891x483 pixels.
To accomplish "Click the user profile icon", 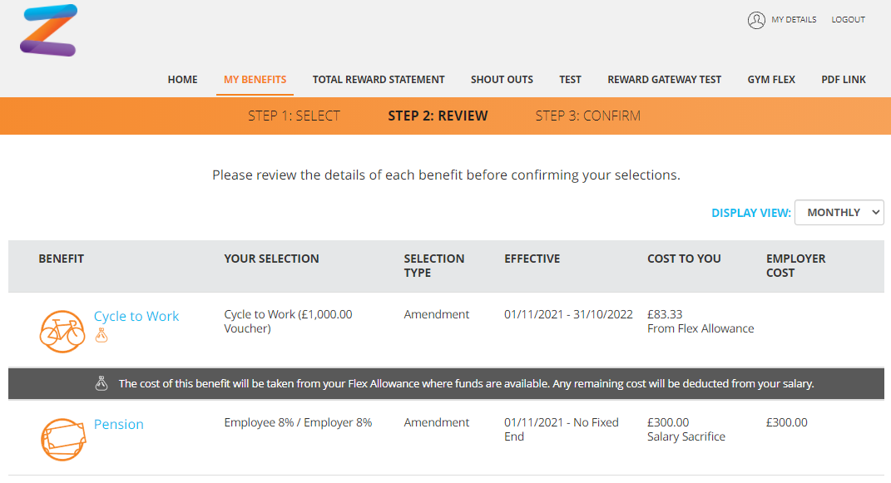I will [x=756, y=20].
